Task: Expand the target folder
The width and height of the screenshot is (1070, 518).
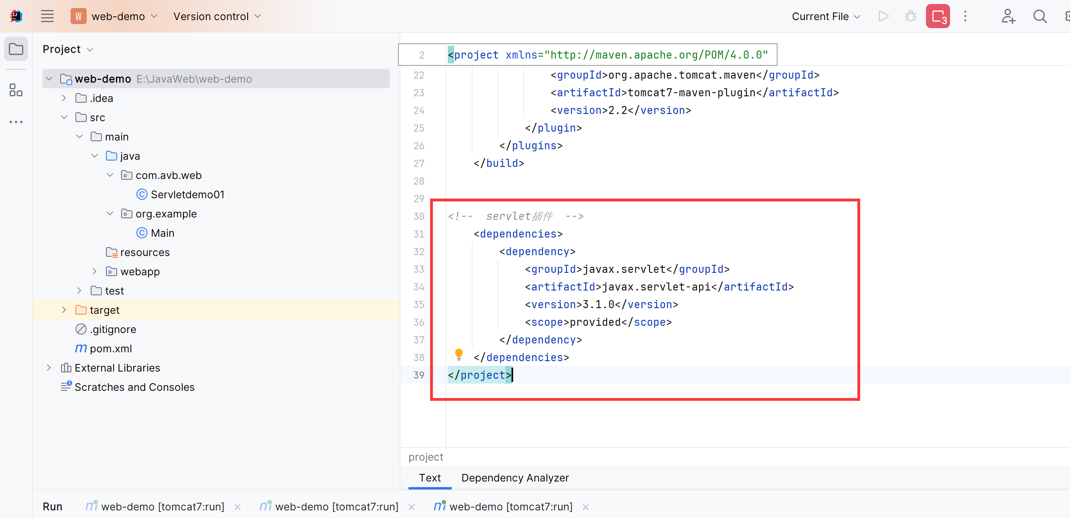Action: (64, 310)
